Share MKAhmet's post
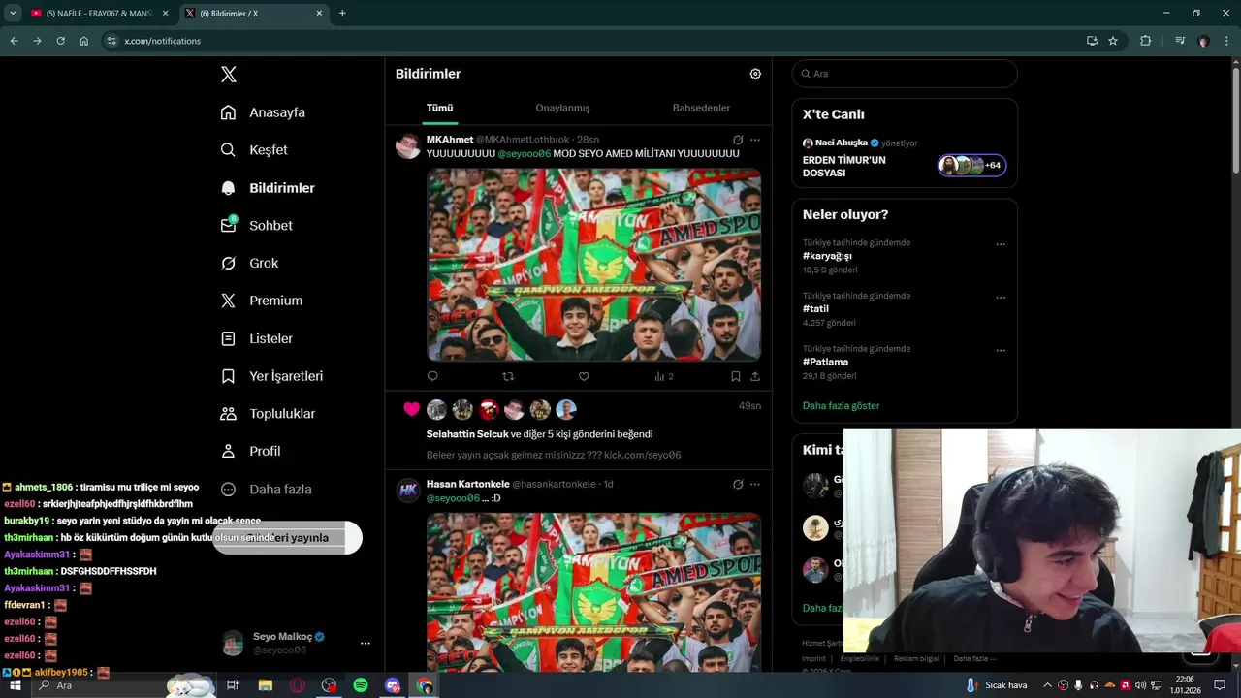The height and width of the screenshot is (698, 1241). click(x=755, y=376)
